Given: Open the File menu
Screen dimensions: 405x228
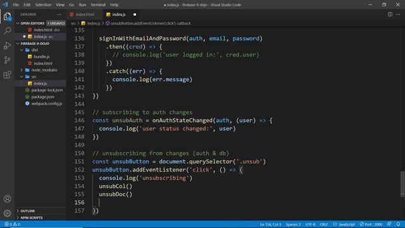Looking at the screenshot, I should click(x=16, y=4).
